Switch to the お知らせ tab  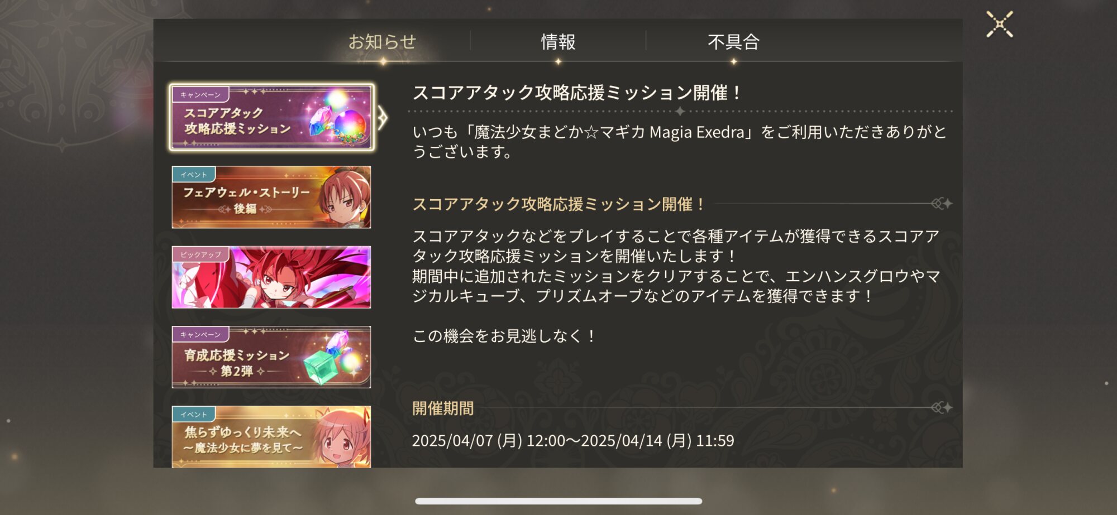[383, 42]
